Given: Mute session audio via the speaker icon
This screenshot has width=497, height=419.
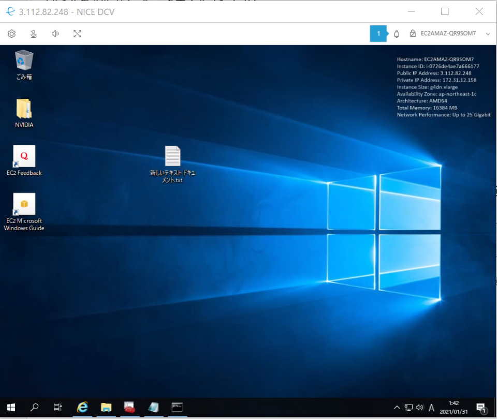Looking at the screenshot, I should point(55,34).
